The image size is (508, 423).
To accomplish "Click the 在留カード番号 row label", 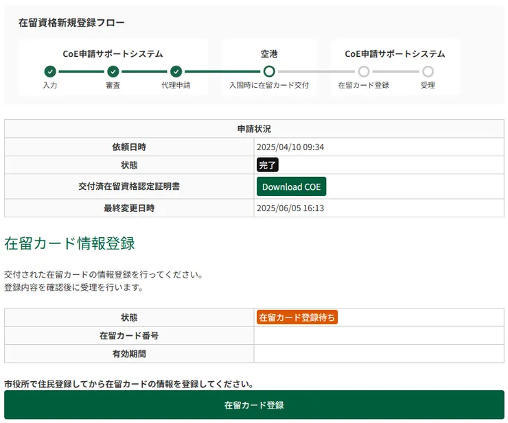I will coord(129,335).
